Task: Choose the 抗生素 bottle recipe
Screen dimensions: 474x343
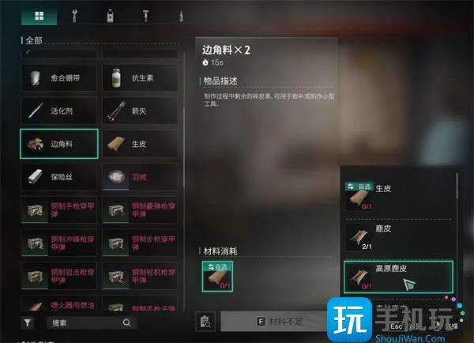Action: click(140, 77)
